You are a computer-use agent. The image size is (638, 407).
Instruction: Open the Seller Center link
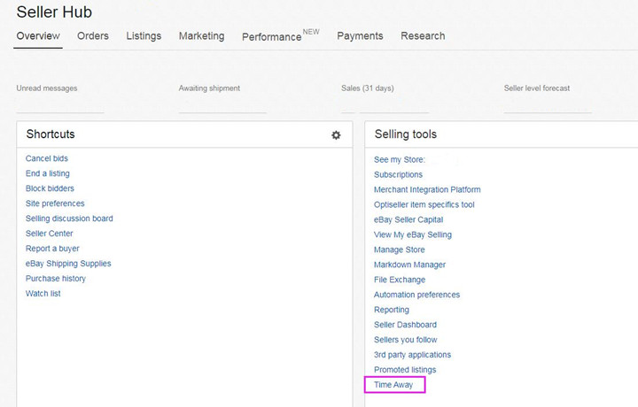(50, 234)
